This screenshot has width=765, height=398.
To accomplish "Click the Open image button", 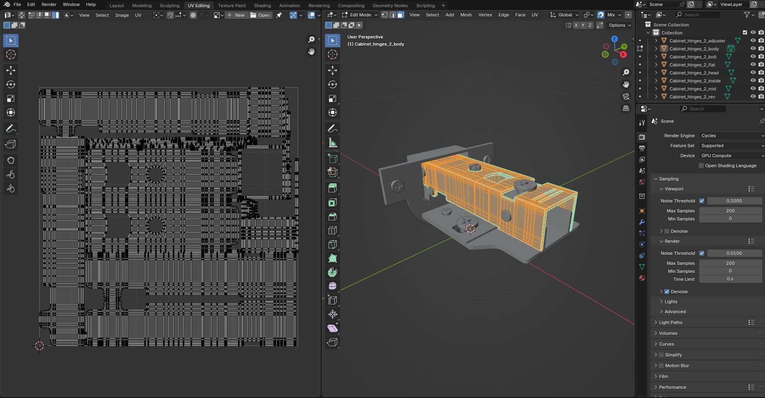I will point(260,15).
